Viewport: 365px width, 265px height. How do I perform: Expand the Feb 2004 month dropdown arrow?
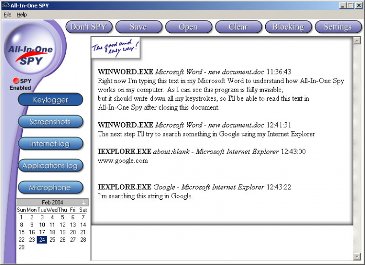click(84, 202)
